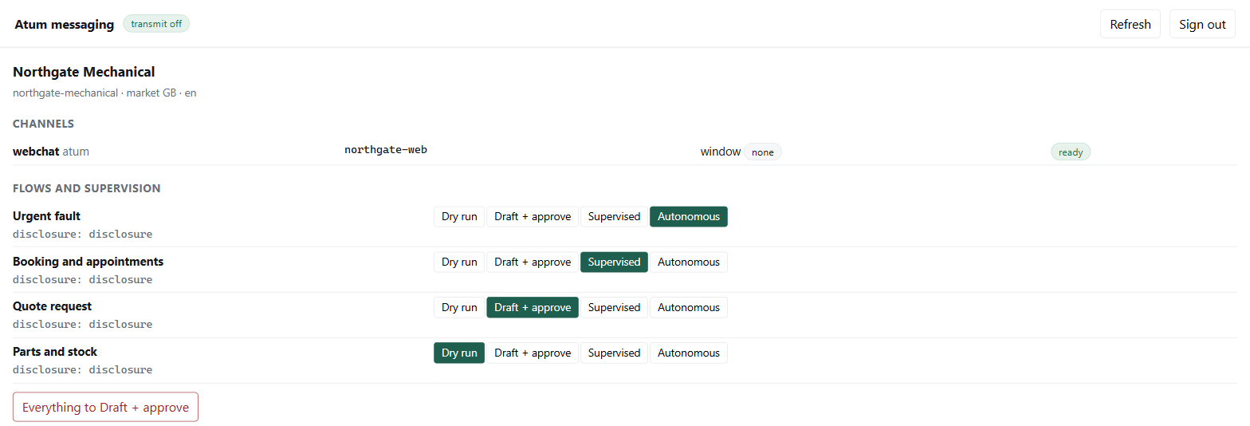This screenshot has height=426, width=1250.
Task: Select Supervised for Booking and appointments
Action: pos(614,262)
